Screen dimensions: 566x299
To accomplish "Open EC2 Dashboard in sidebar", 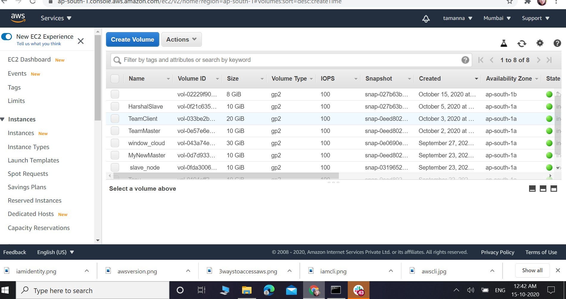I will pyautogui.click(x=29, y=60).
